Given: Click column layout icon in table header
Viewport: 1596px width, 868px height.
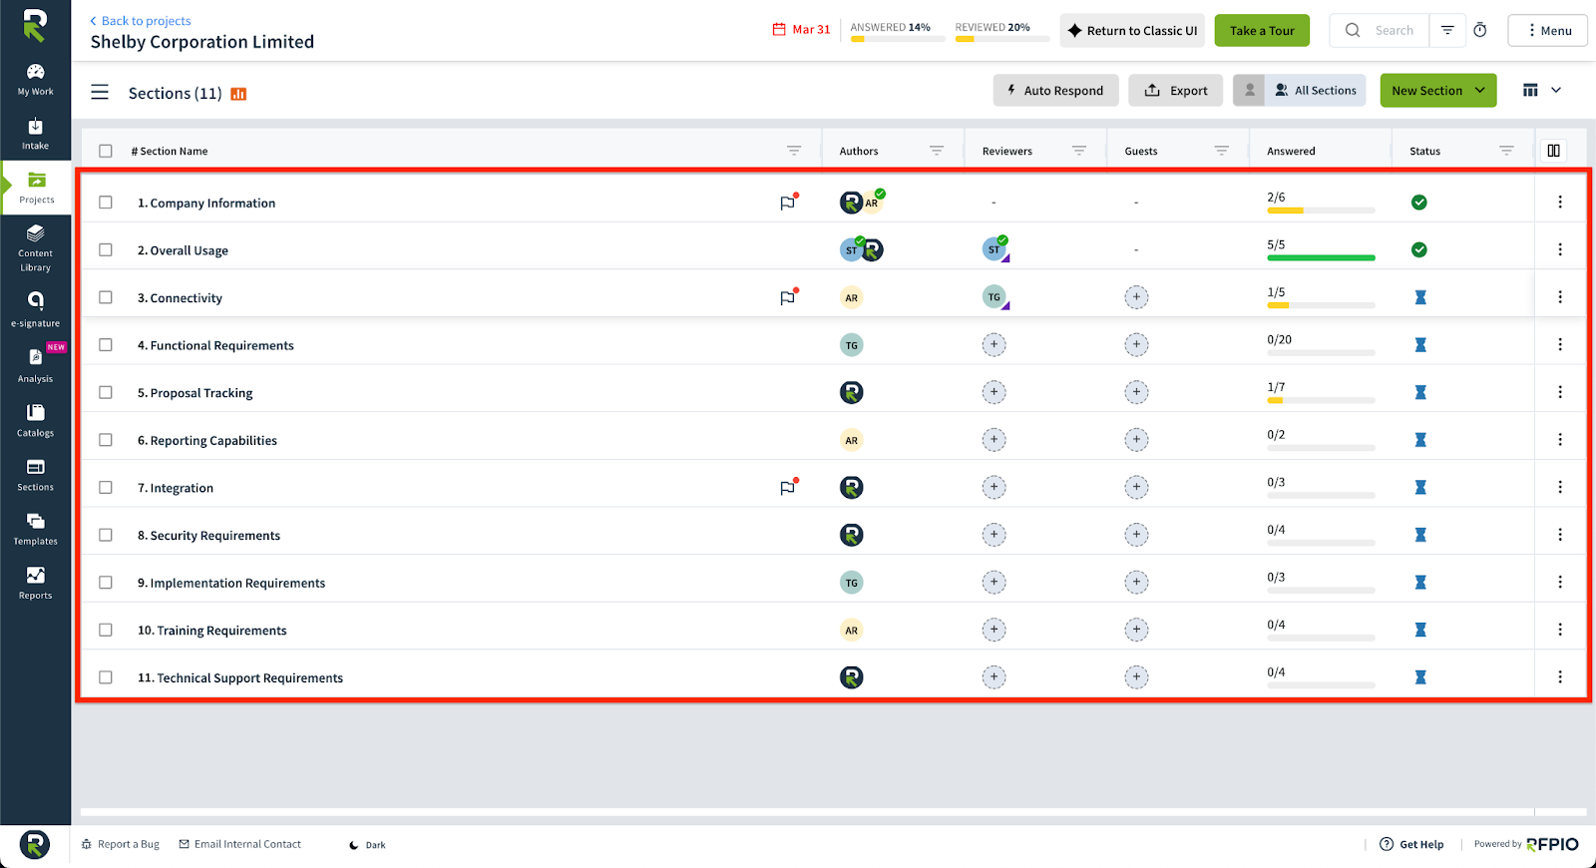Looking at the screenshot, I should point(1553,151).
